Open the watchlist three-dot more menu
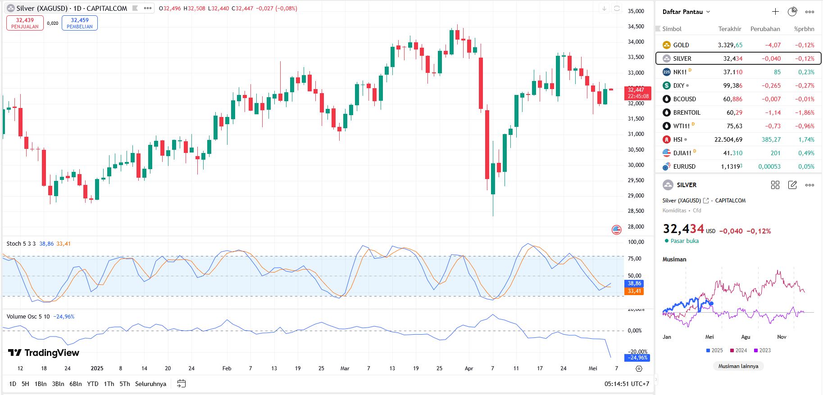 point(809,12)
